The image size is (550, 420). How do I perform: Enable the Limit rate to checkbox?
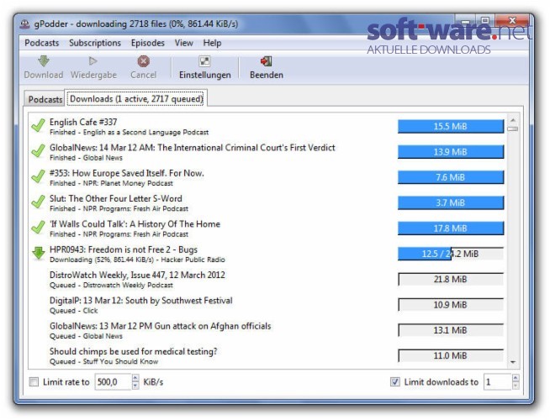34,382
